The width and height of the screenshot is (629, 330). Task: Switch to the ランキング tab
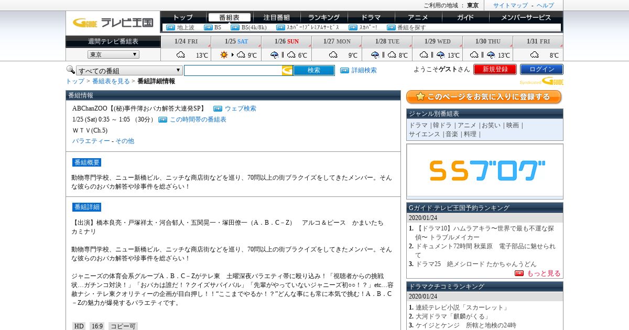point(323,17)
